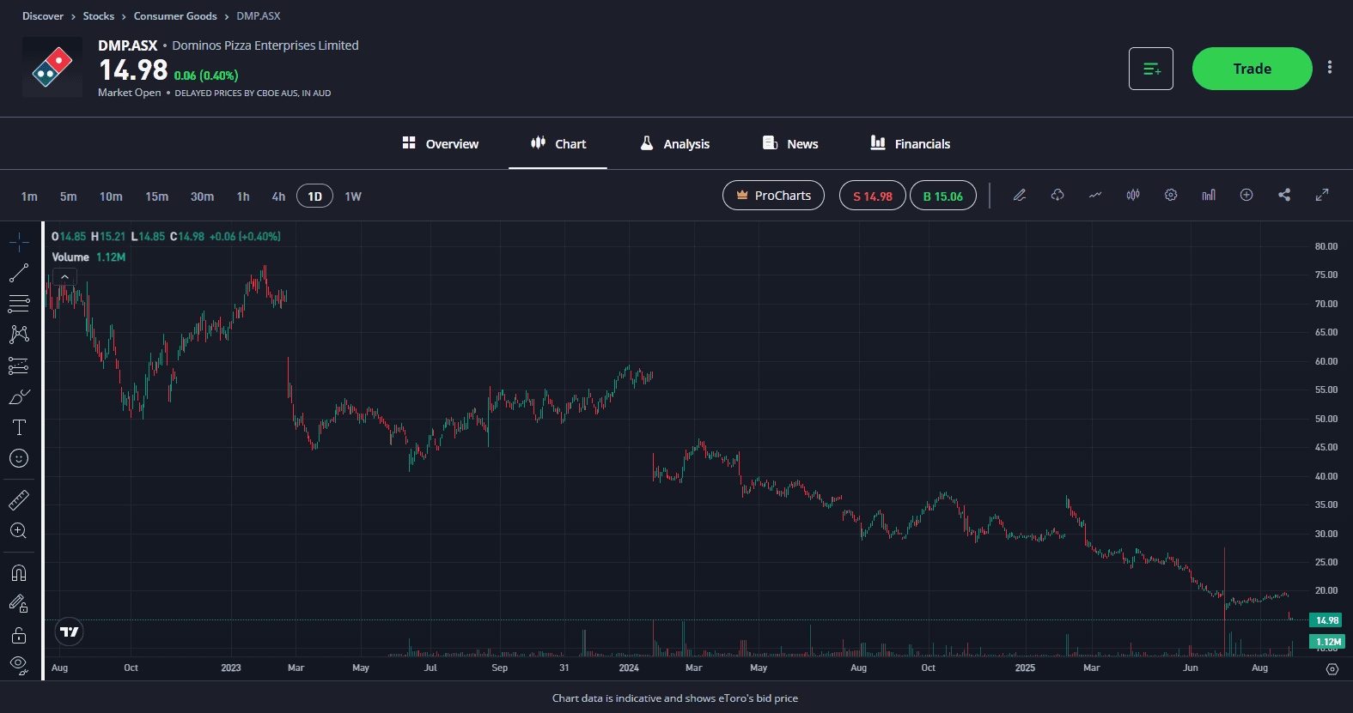Open the indicators bar chart icon
This screenshot has height=713, width=1353.
point(1209,196)
